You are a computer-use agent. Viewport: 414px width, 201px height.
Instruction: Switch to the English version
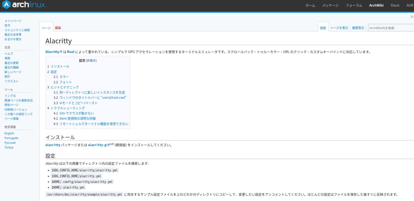(9, 133)
